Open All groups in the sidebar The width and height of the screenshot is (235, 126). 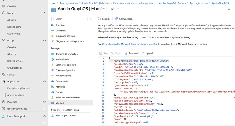click(12, 54)
